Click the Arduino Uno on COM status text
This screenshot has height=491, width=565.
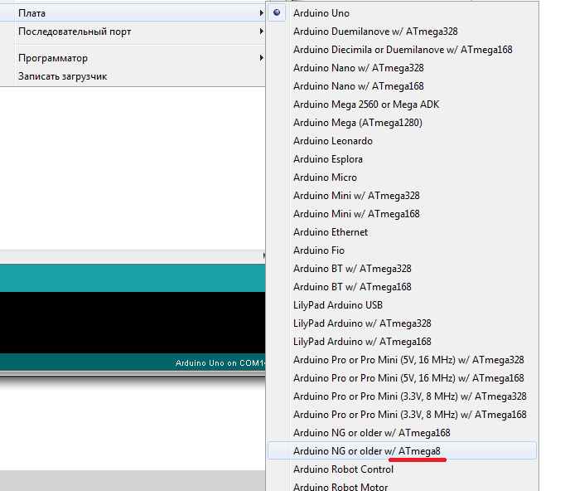point(220,363)
